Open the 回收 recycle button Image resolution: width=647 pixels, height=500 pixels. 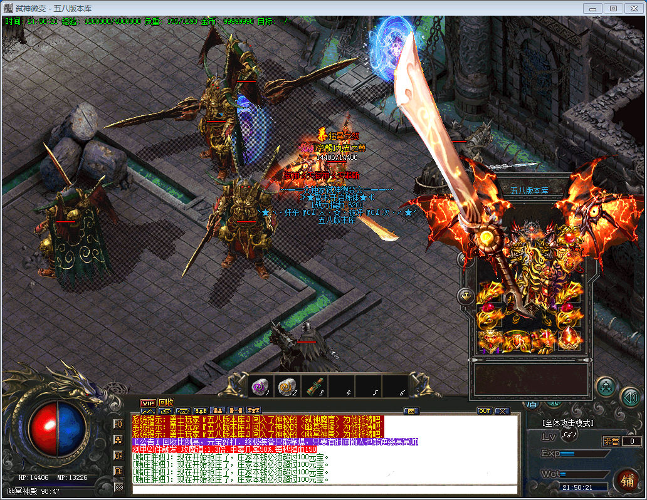(x=166, y=402)
